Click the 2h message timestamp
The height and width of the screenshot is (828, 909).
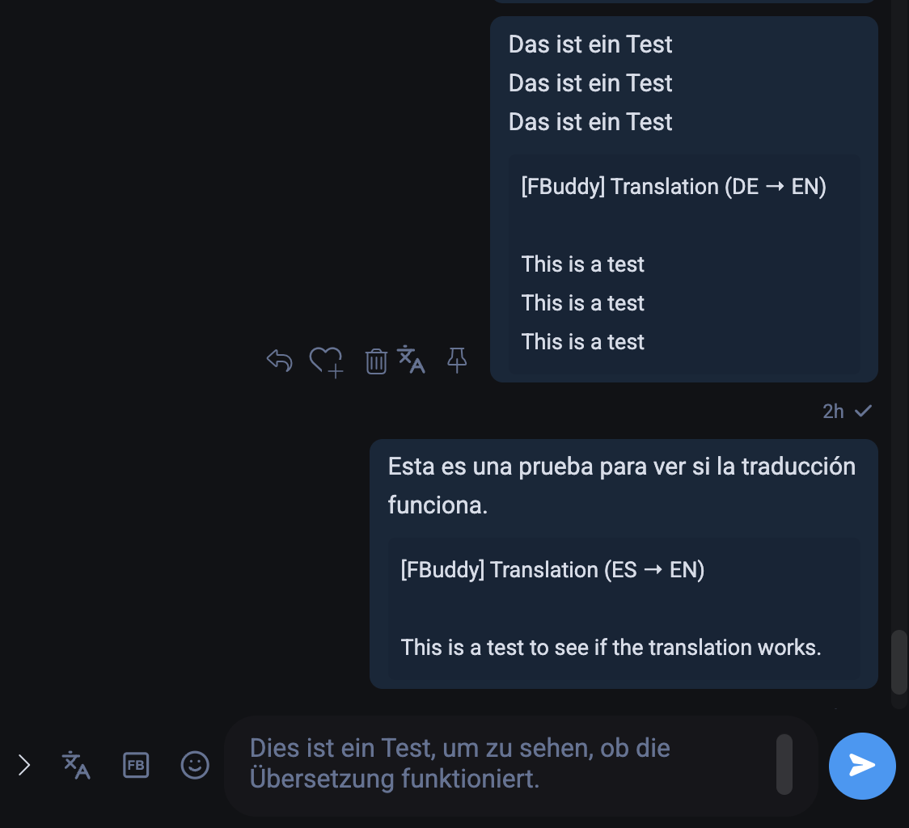[x=832, y=411]
